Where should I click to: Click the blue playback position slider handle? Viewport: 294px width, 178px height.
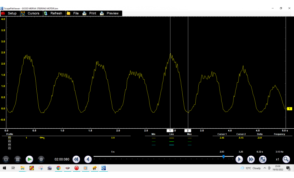[x=224, y=157]
